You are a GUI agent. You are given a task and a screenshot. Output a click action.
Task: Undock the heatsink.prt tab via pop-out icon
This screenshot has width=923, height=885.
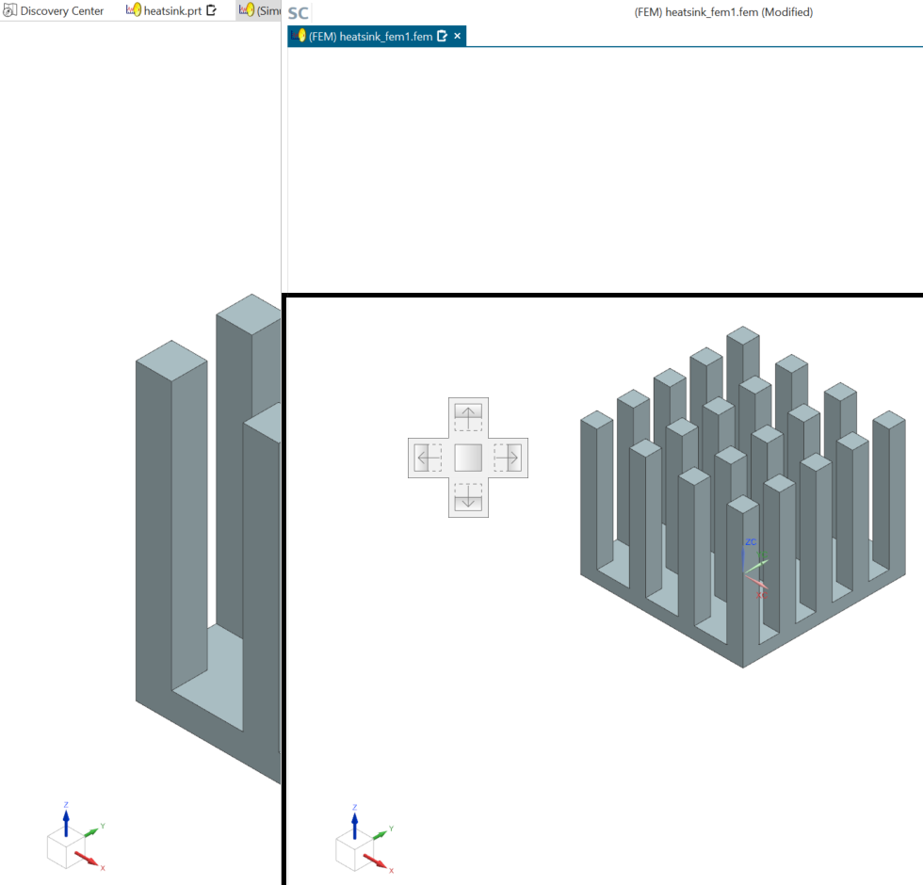point(211,10)
